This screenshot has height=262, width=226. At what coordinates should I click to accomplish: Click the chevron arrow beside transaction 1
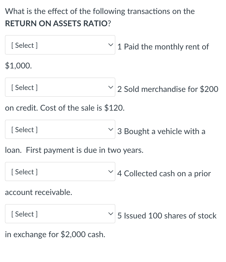pos(111,45)
